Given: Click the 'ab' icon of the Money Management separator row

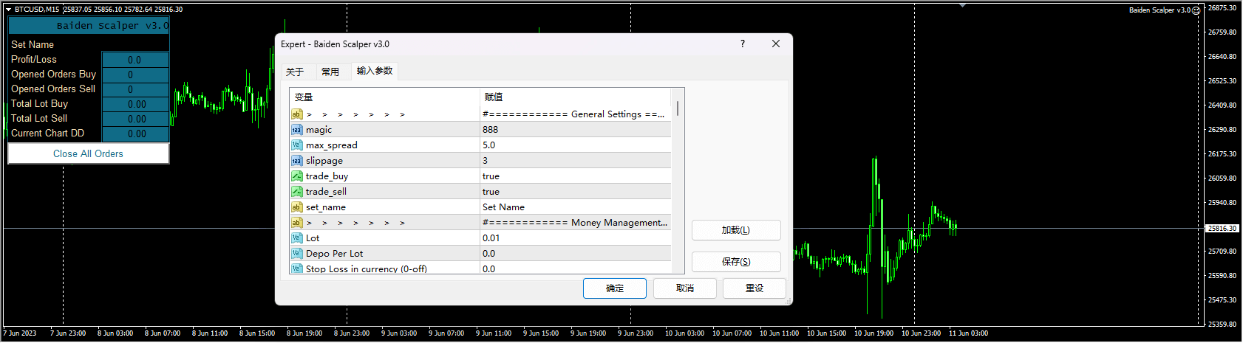Looking at the screenshot, I should [296, 223].
